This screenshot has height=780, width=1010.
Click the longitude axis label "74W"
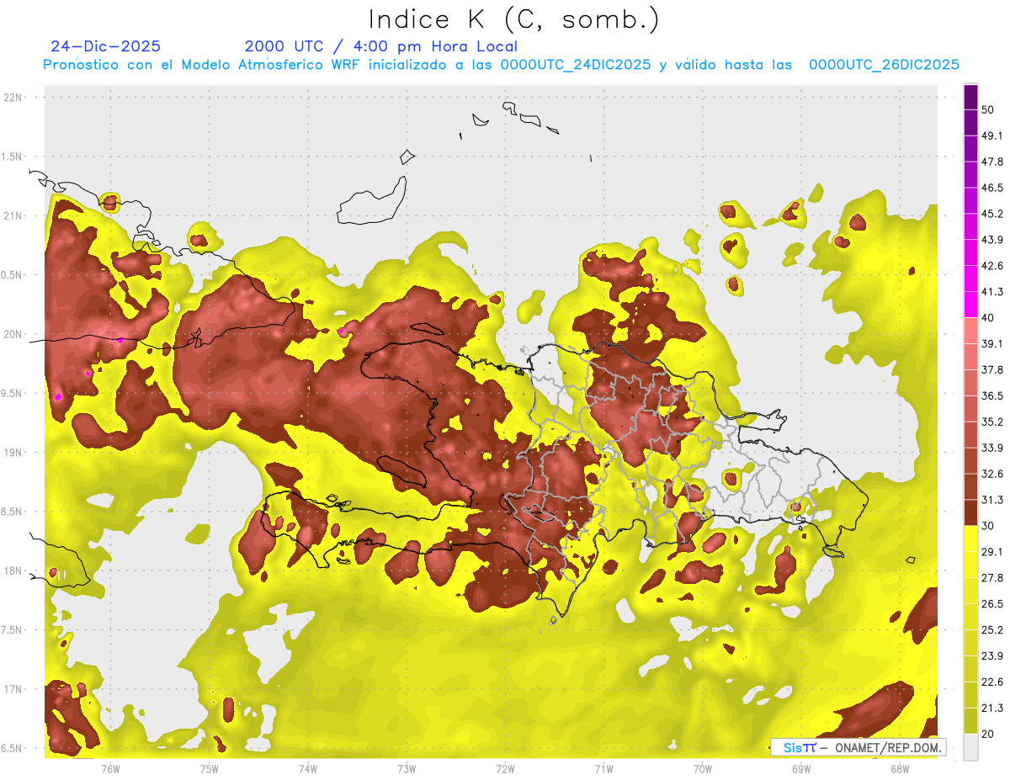click(308, 769)
